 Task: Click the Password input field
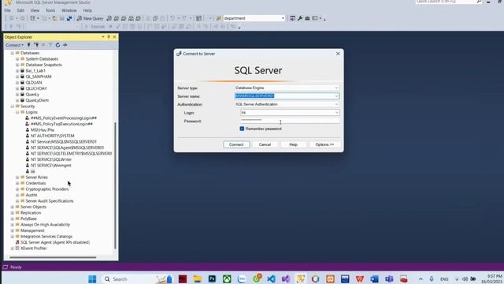click(x=290, y=121)
